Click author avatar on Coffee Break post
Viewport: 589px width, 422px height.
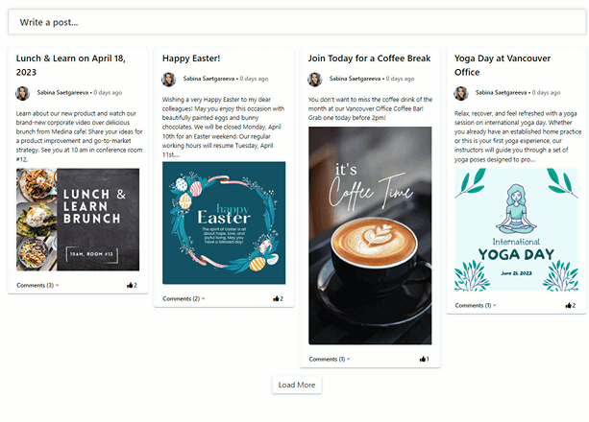click(315, 80)
